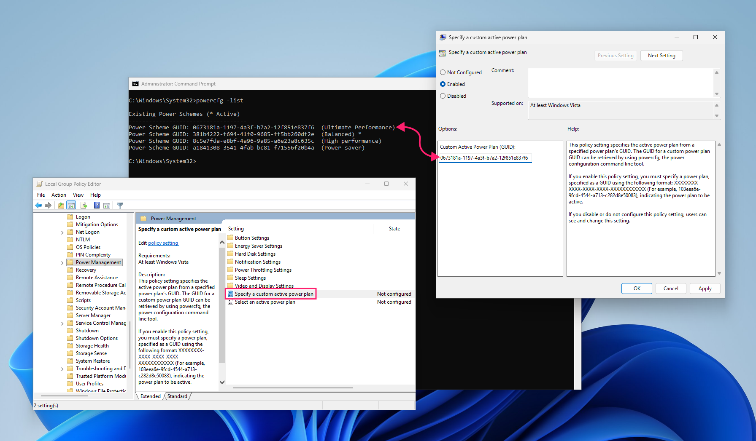Click the Scripts folder icon in tree
756x441 pixels.
click(x=70, y=300)
